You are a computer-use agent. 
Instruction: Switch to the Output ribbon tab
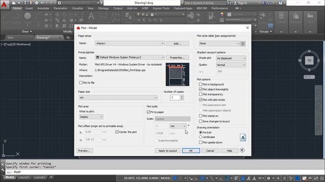click(x=118, y=8)
